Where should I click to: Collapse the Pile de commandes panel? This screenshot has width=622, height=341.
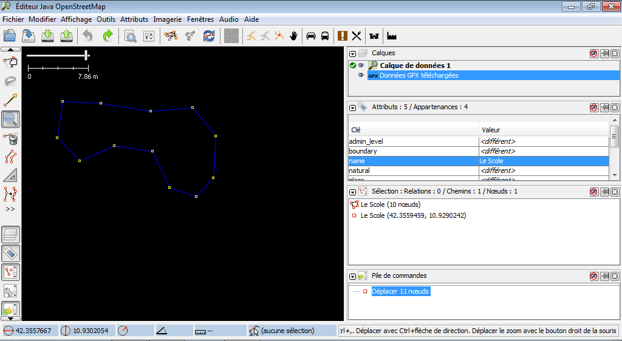[x=353, y=276]
